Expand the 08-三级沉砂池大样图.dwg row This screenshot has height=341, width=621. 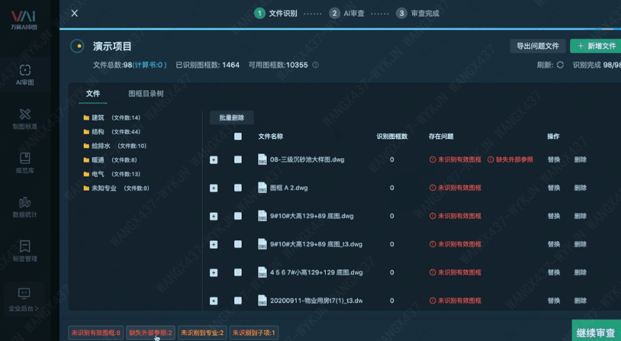point(214,160)
